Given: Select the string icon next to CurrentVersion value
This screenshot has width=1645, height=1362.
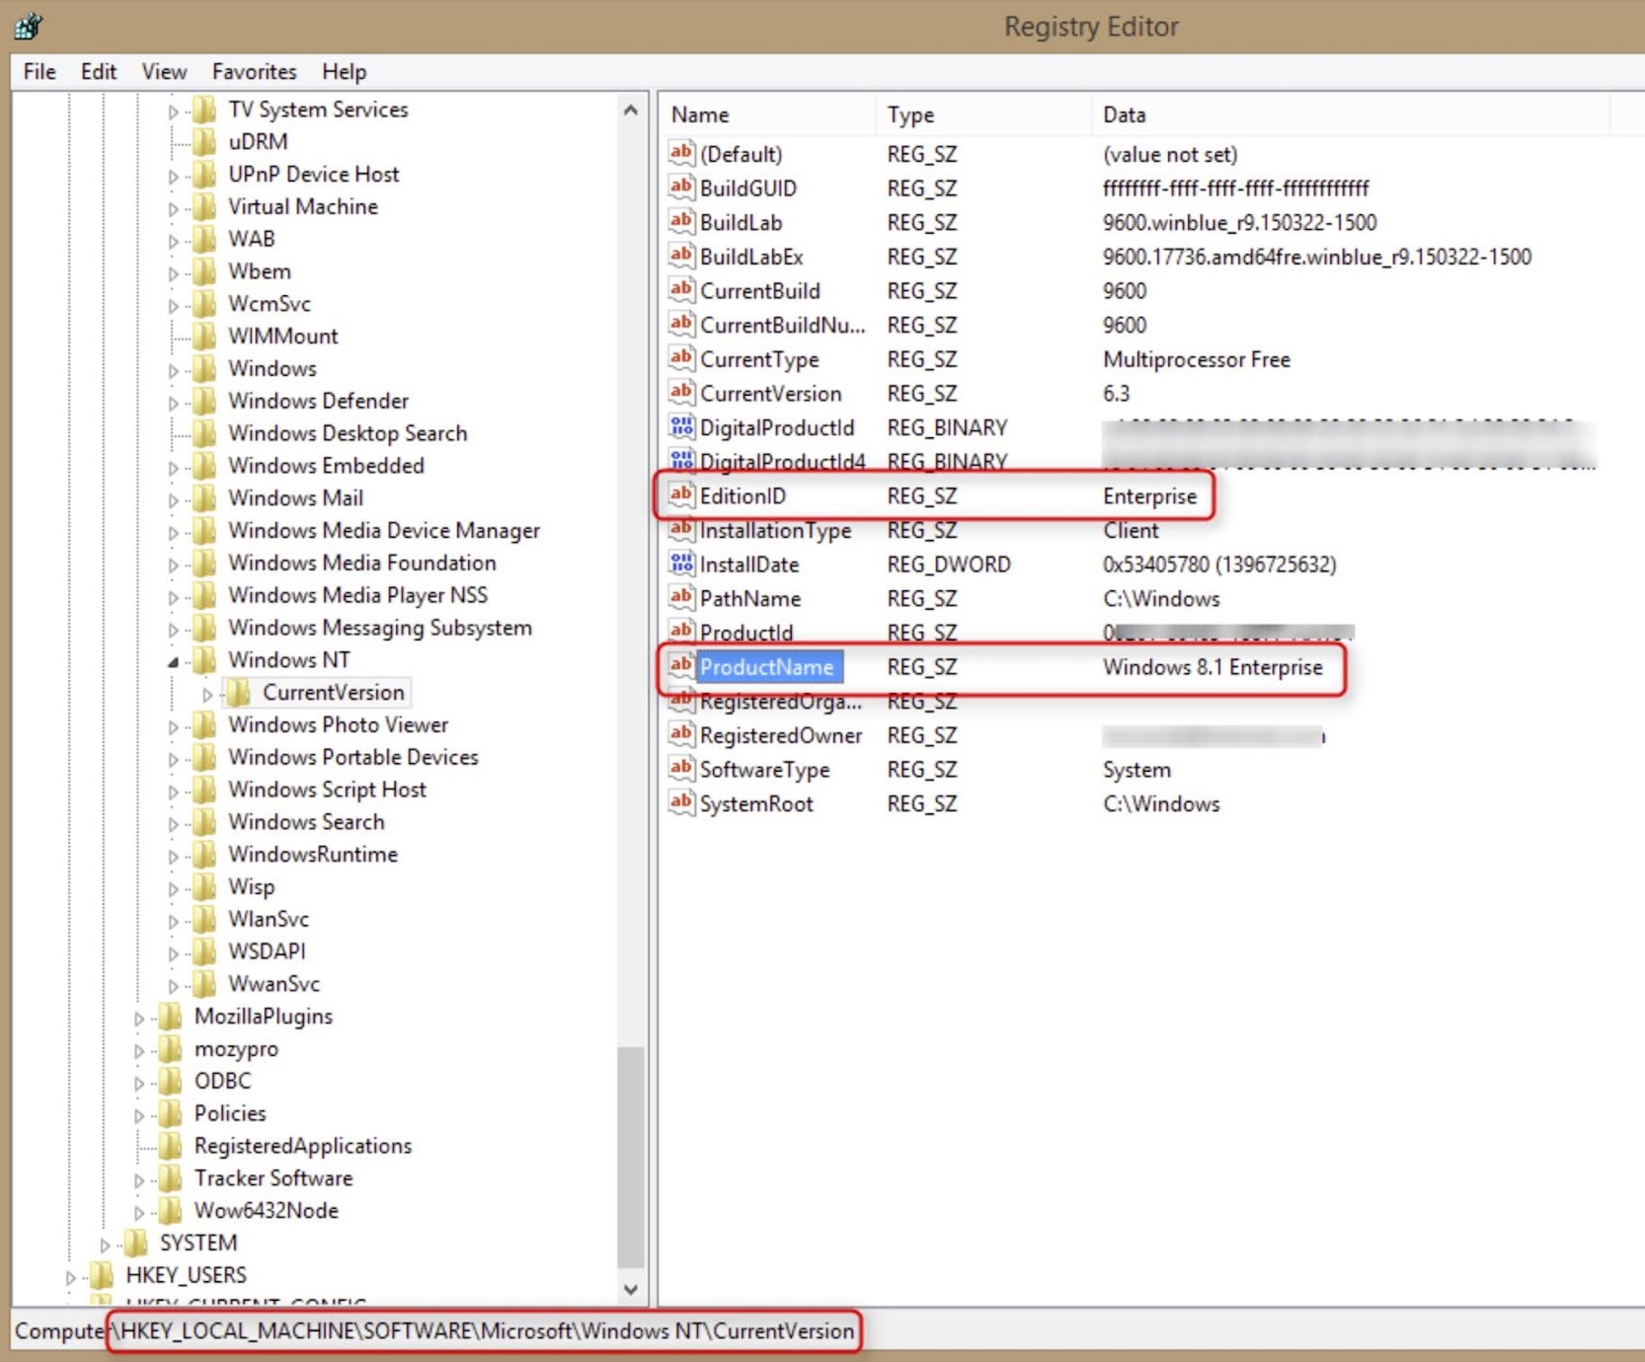Looking at the screenshot, I should click(681, 392).
